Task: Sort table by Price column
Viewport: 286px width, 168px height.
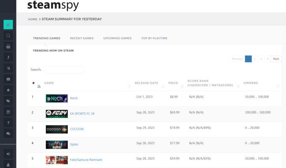Action: [x=174, y=83]
